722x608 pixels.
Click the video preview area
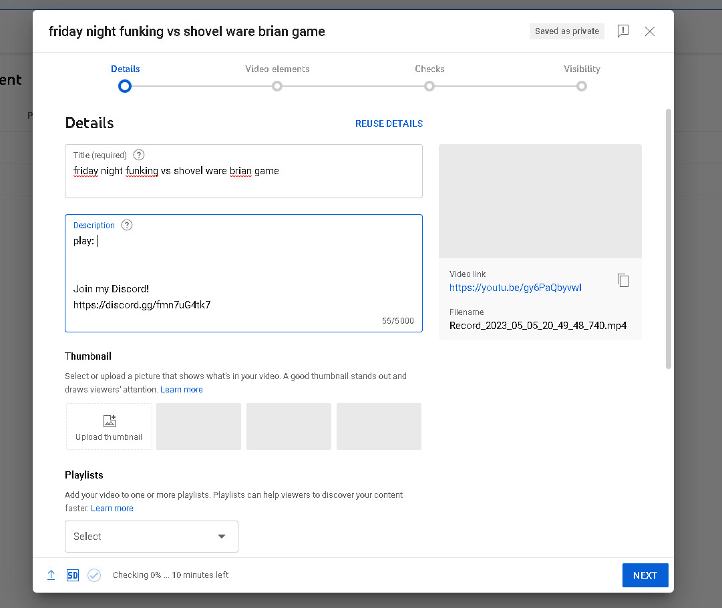(540, 201)
